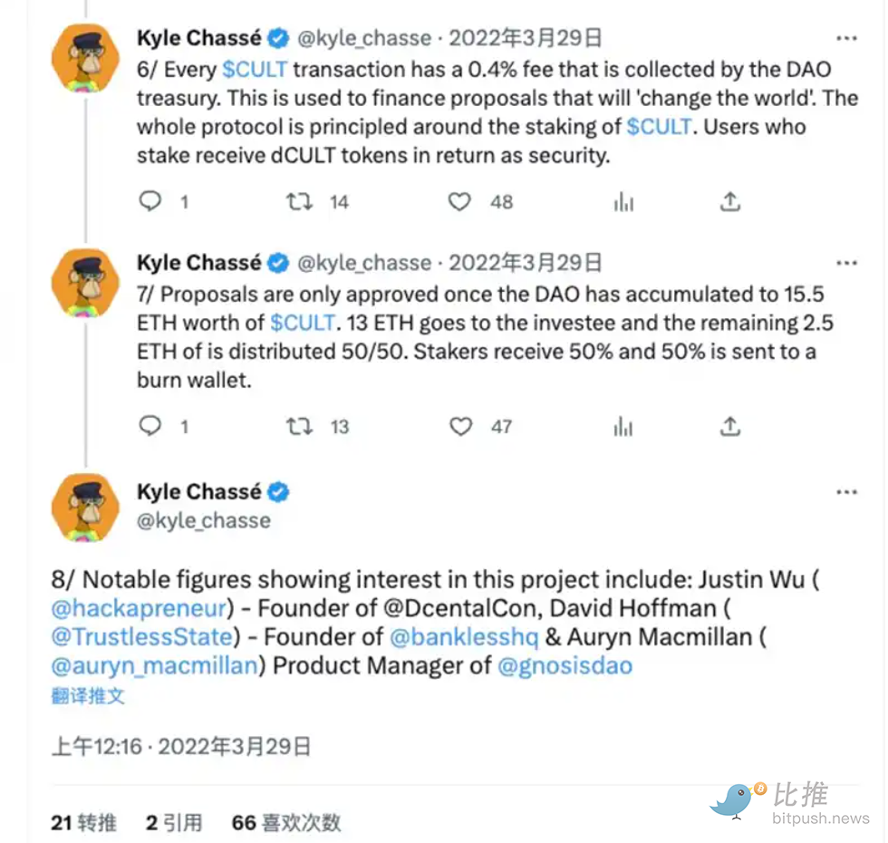Retweet the 7/ tweet with 13 retweets
Image resolution: width=888 pixels, height=843 pixels.
(x=300, y=426)
